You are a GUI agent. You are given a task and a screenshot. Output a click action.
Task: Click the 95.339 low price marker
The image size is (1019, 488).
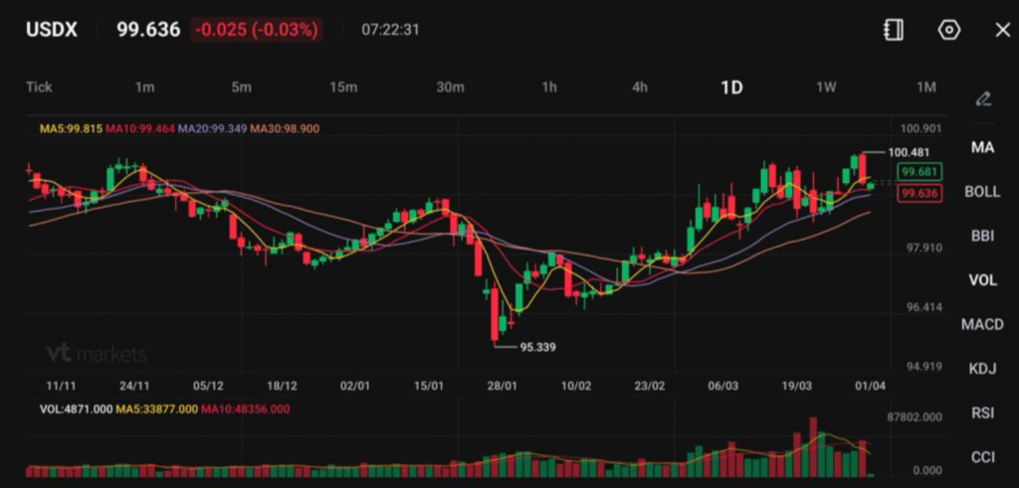coord(537,348)
